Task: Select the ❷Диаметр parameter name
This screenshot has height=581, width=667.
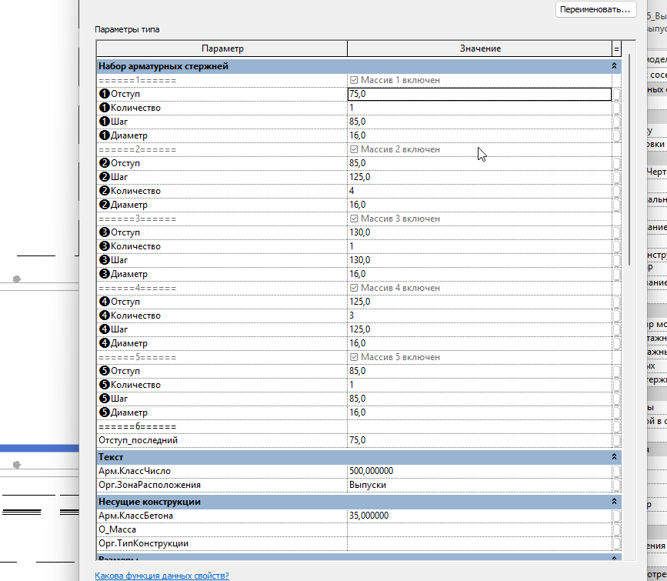Action: coord(123,205)
